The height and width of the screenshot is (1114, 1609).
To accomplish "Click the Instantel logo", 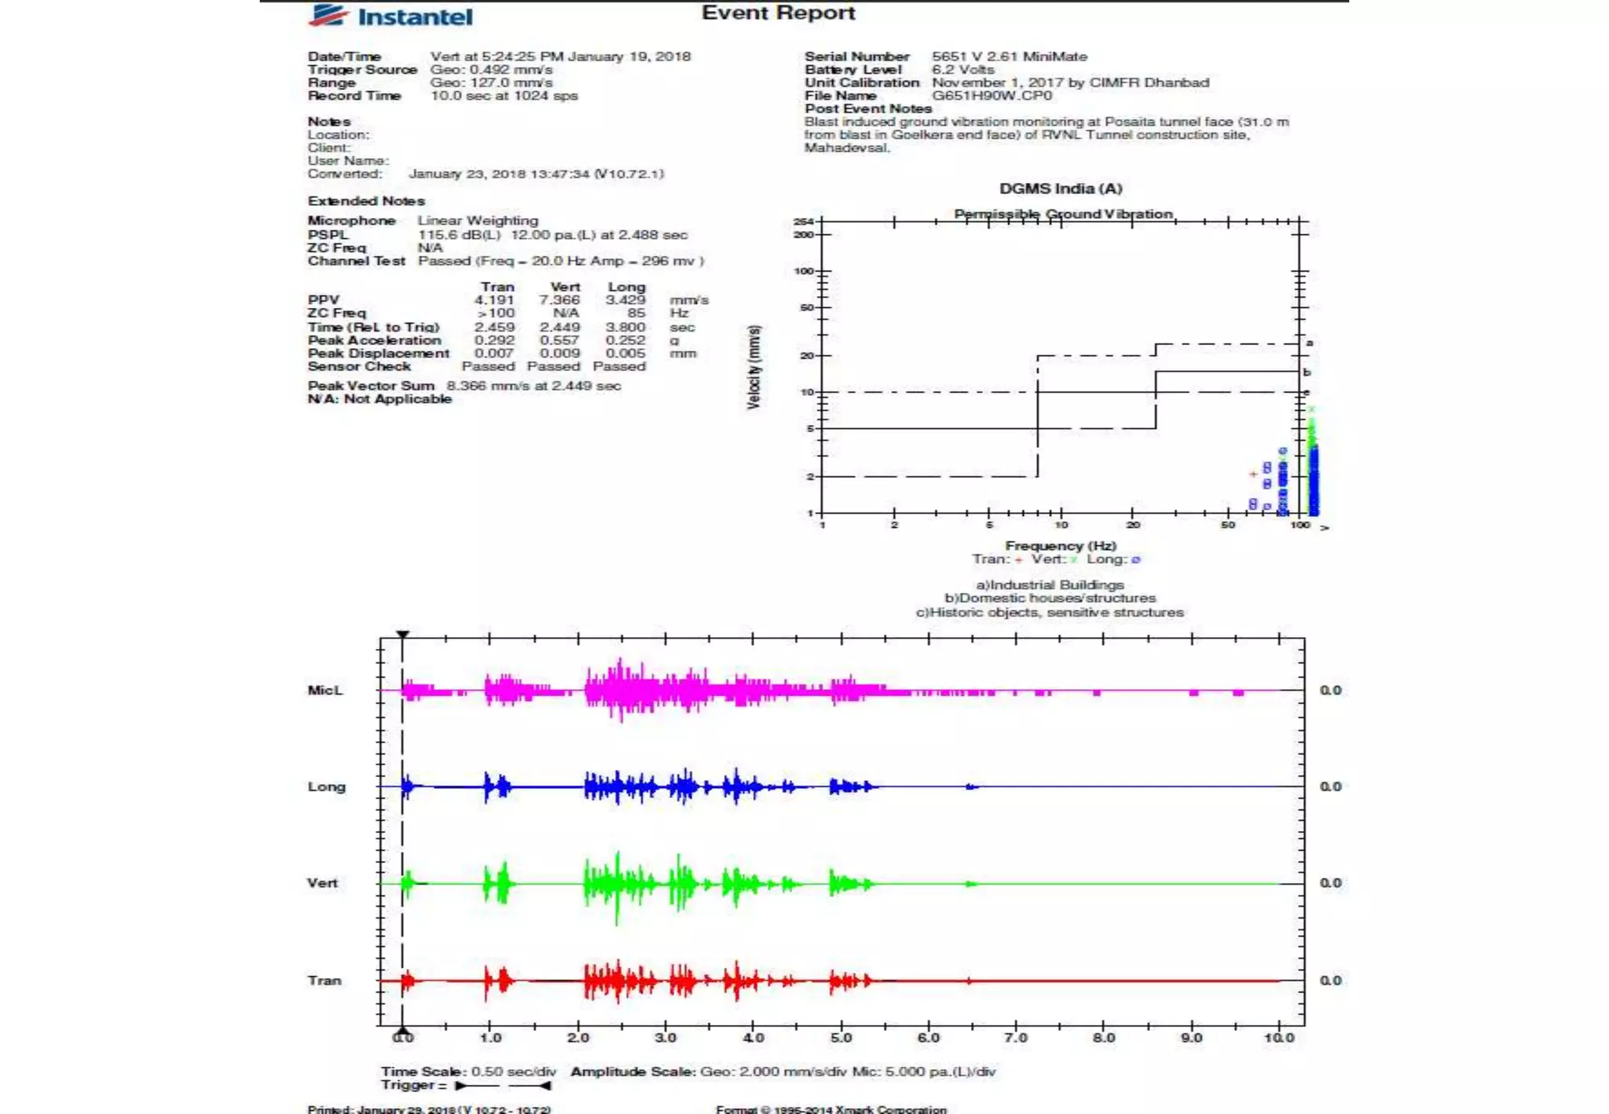I will (390, 16).
